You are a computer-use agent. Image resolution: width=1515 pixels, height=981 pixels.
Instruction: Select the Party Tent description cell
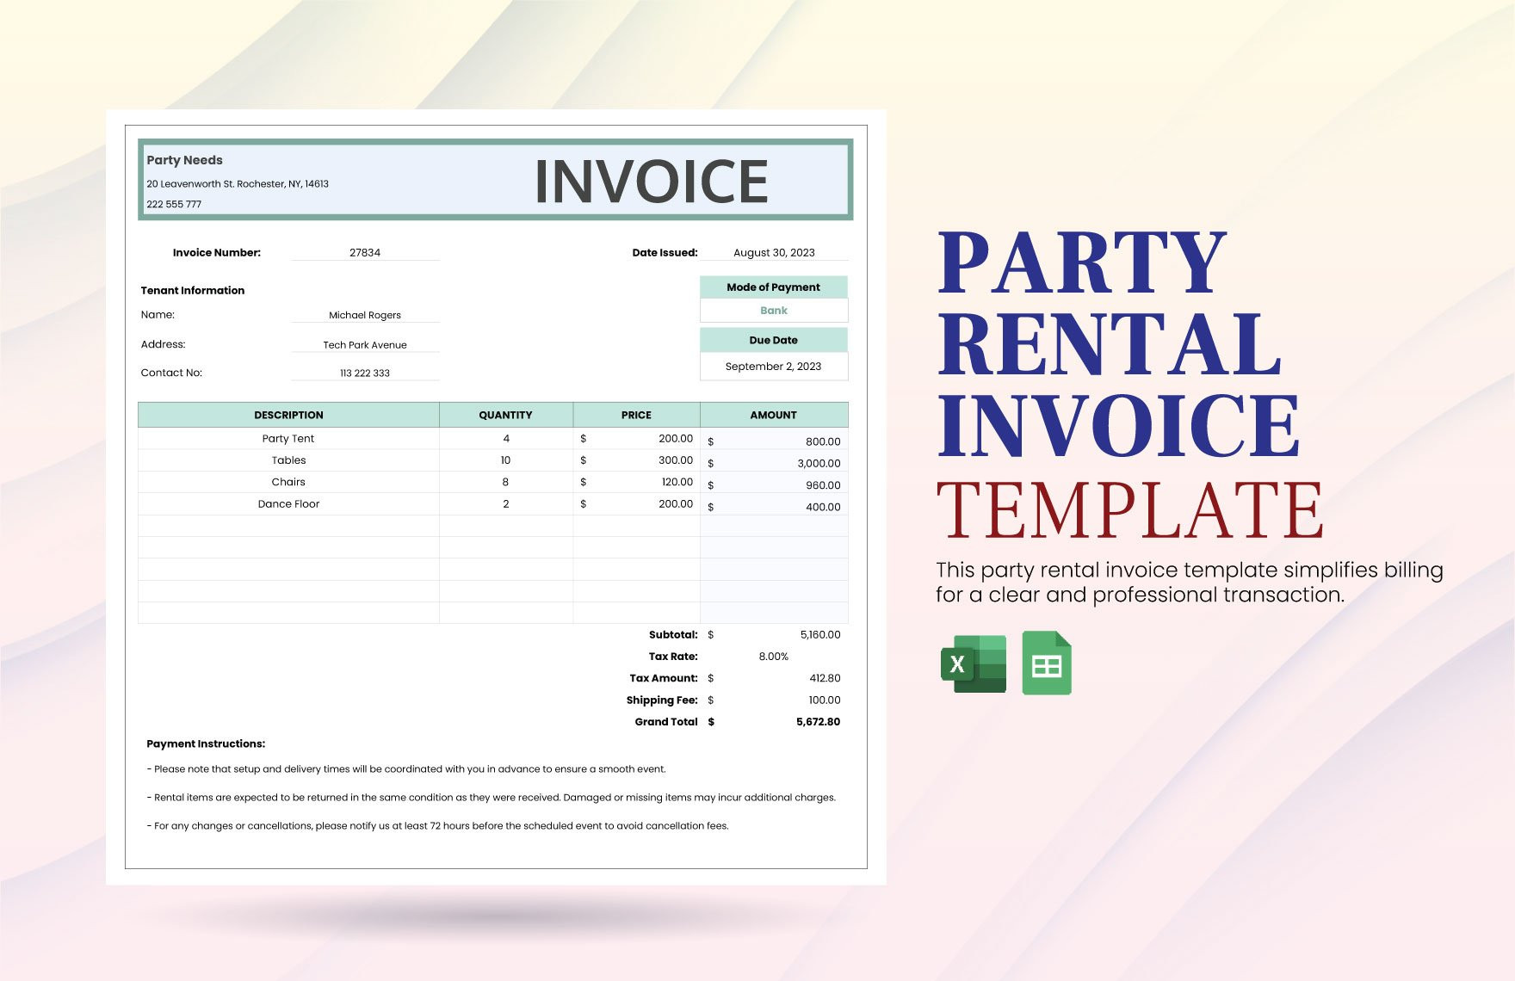288,439
